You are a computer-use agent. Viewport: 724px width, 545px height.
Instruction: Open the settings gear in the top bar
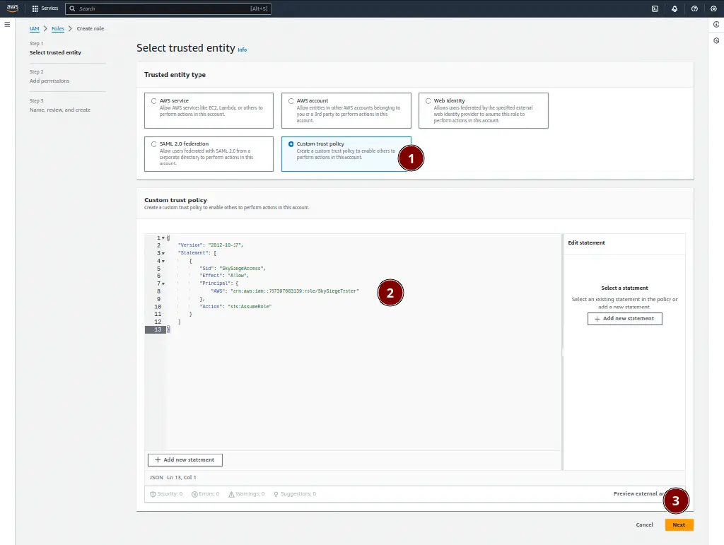(713, 8)
